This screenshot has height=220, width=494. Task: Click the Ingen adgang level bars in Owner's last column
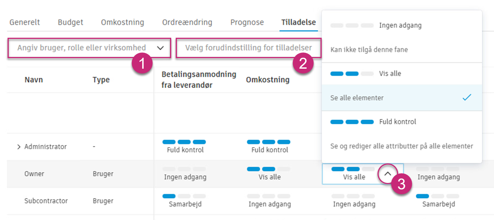point(438,169)
